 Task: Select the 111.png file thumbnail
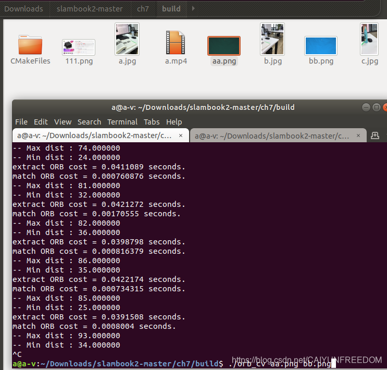(79, 47)
